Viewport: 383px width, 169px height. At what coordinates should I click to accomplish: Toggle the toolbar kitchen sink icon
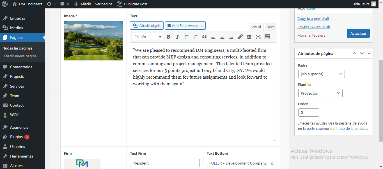(x=267, y=37)
